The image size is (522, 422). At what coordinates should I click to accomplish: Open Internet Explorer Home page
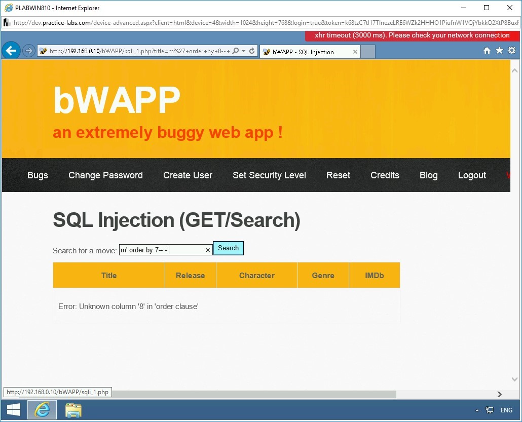tap(487, 51)
